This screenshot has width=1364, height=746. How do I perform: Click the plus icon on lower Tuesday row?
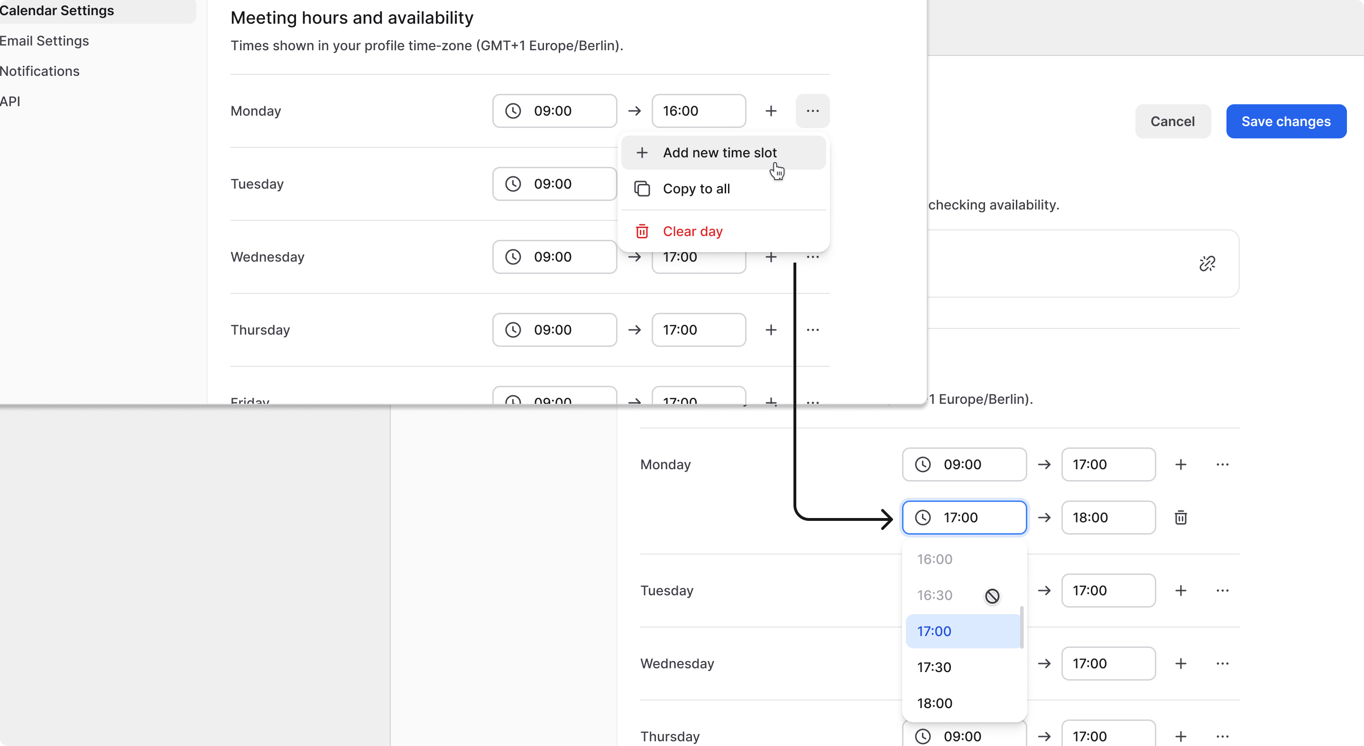coord(1180,591)
